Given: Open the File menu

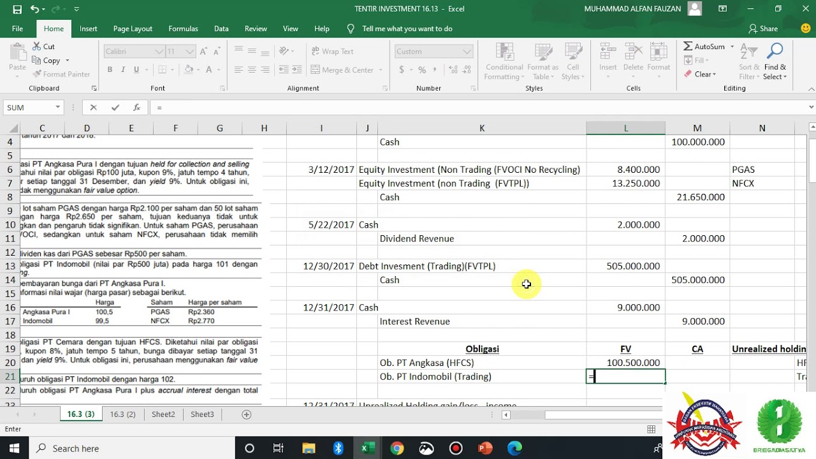Looking at the screenshot, I should (17, 29).
